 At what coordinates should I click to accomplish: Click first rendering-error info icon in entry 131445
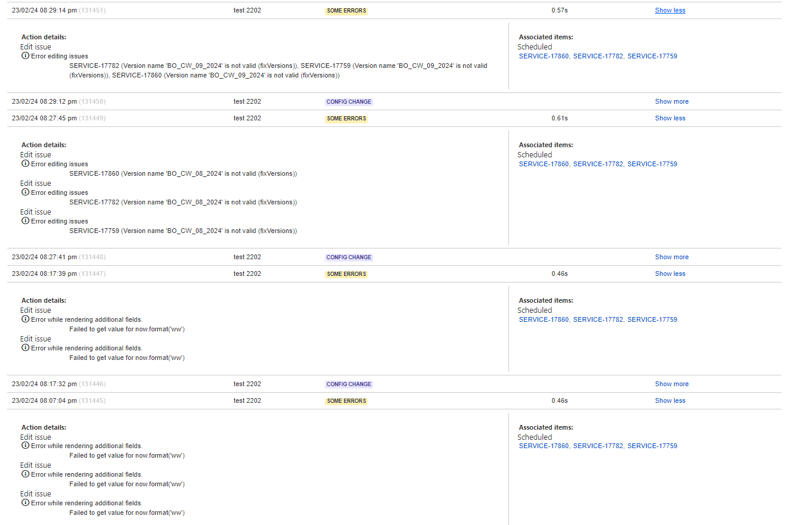click(25, 446)
